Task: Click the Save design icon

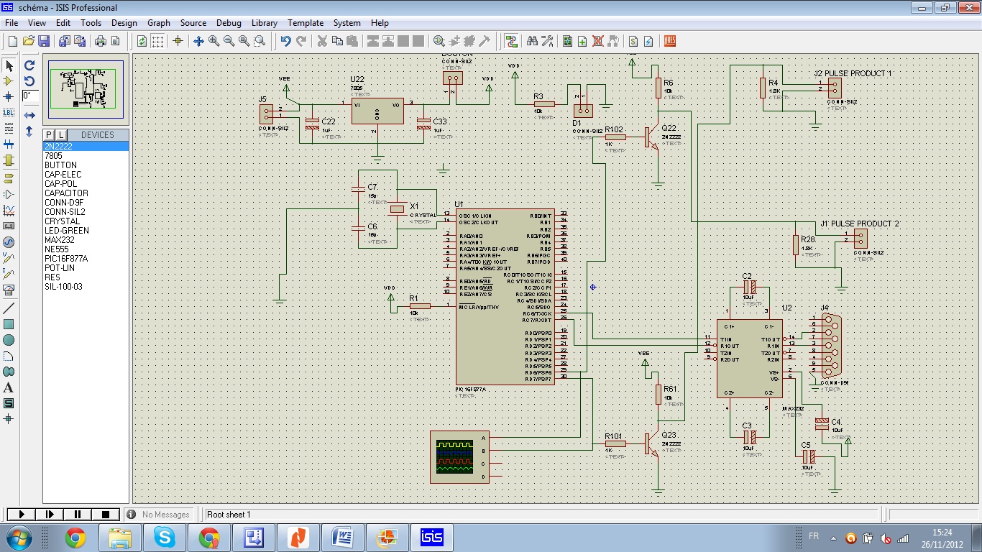Action: tap(44, 41)
